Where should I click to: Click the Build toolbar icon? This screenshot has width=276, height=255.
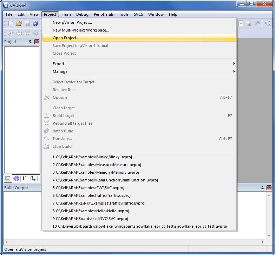coord(19,33)
